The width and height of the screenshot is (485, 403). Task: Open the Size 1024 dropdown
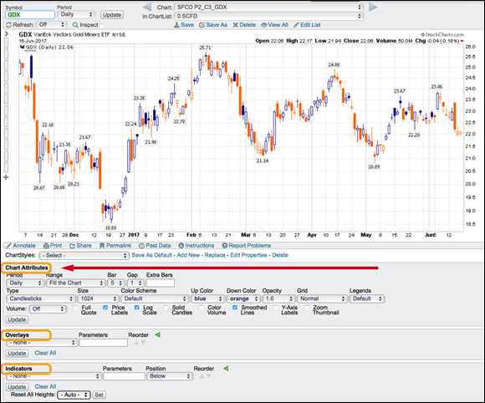click(98, 298)
